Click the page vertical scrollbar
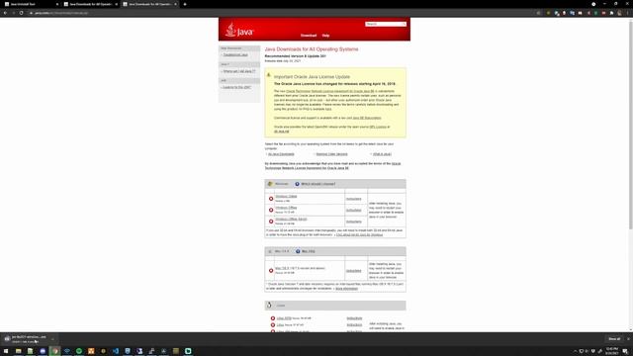Screen dimensions: 633x356 [631, 126]
